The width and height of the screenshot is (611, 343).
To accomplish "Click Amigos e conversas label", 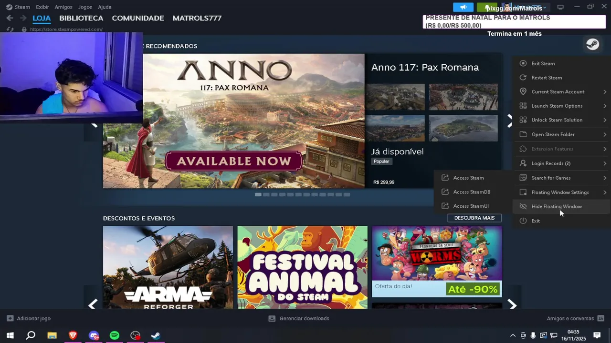I will 570,318.
